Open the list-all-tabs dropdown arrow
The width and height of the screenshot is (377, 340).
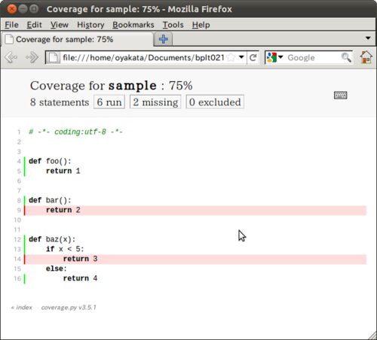[x=368, y=38]
